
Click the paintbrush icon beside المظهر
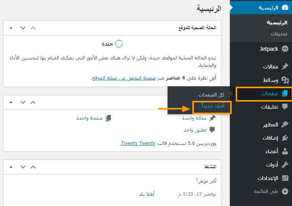[x=285, y=124]
